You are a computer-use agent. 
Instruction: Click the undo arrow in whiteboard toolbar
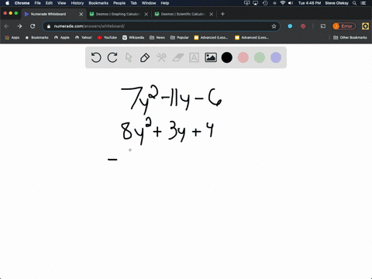(96, 57)
